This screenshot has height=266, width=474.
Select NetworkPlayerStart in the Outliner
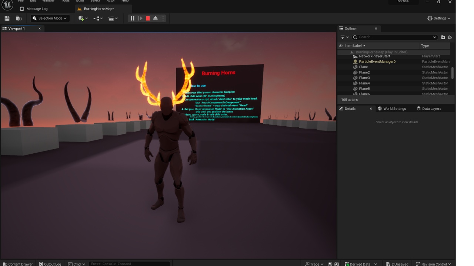click(394, 56)
